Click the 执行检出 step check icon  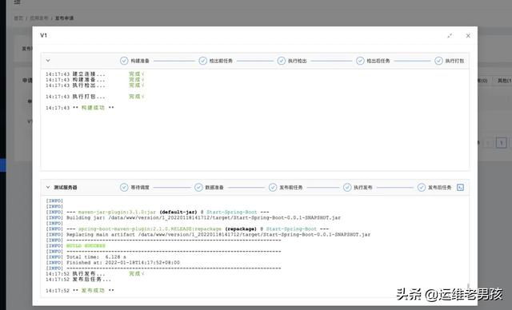pyautogui.click(x=282, y=61)
